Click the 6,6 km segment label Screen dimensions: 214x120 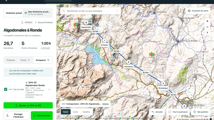116,51
